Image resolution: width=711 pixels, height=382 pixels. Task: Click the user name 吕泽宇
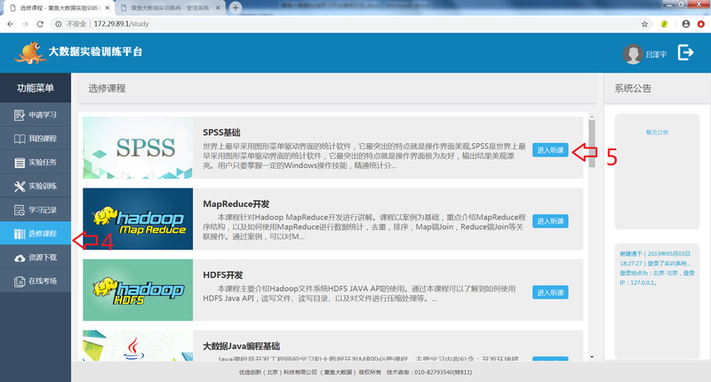point(656,54)
